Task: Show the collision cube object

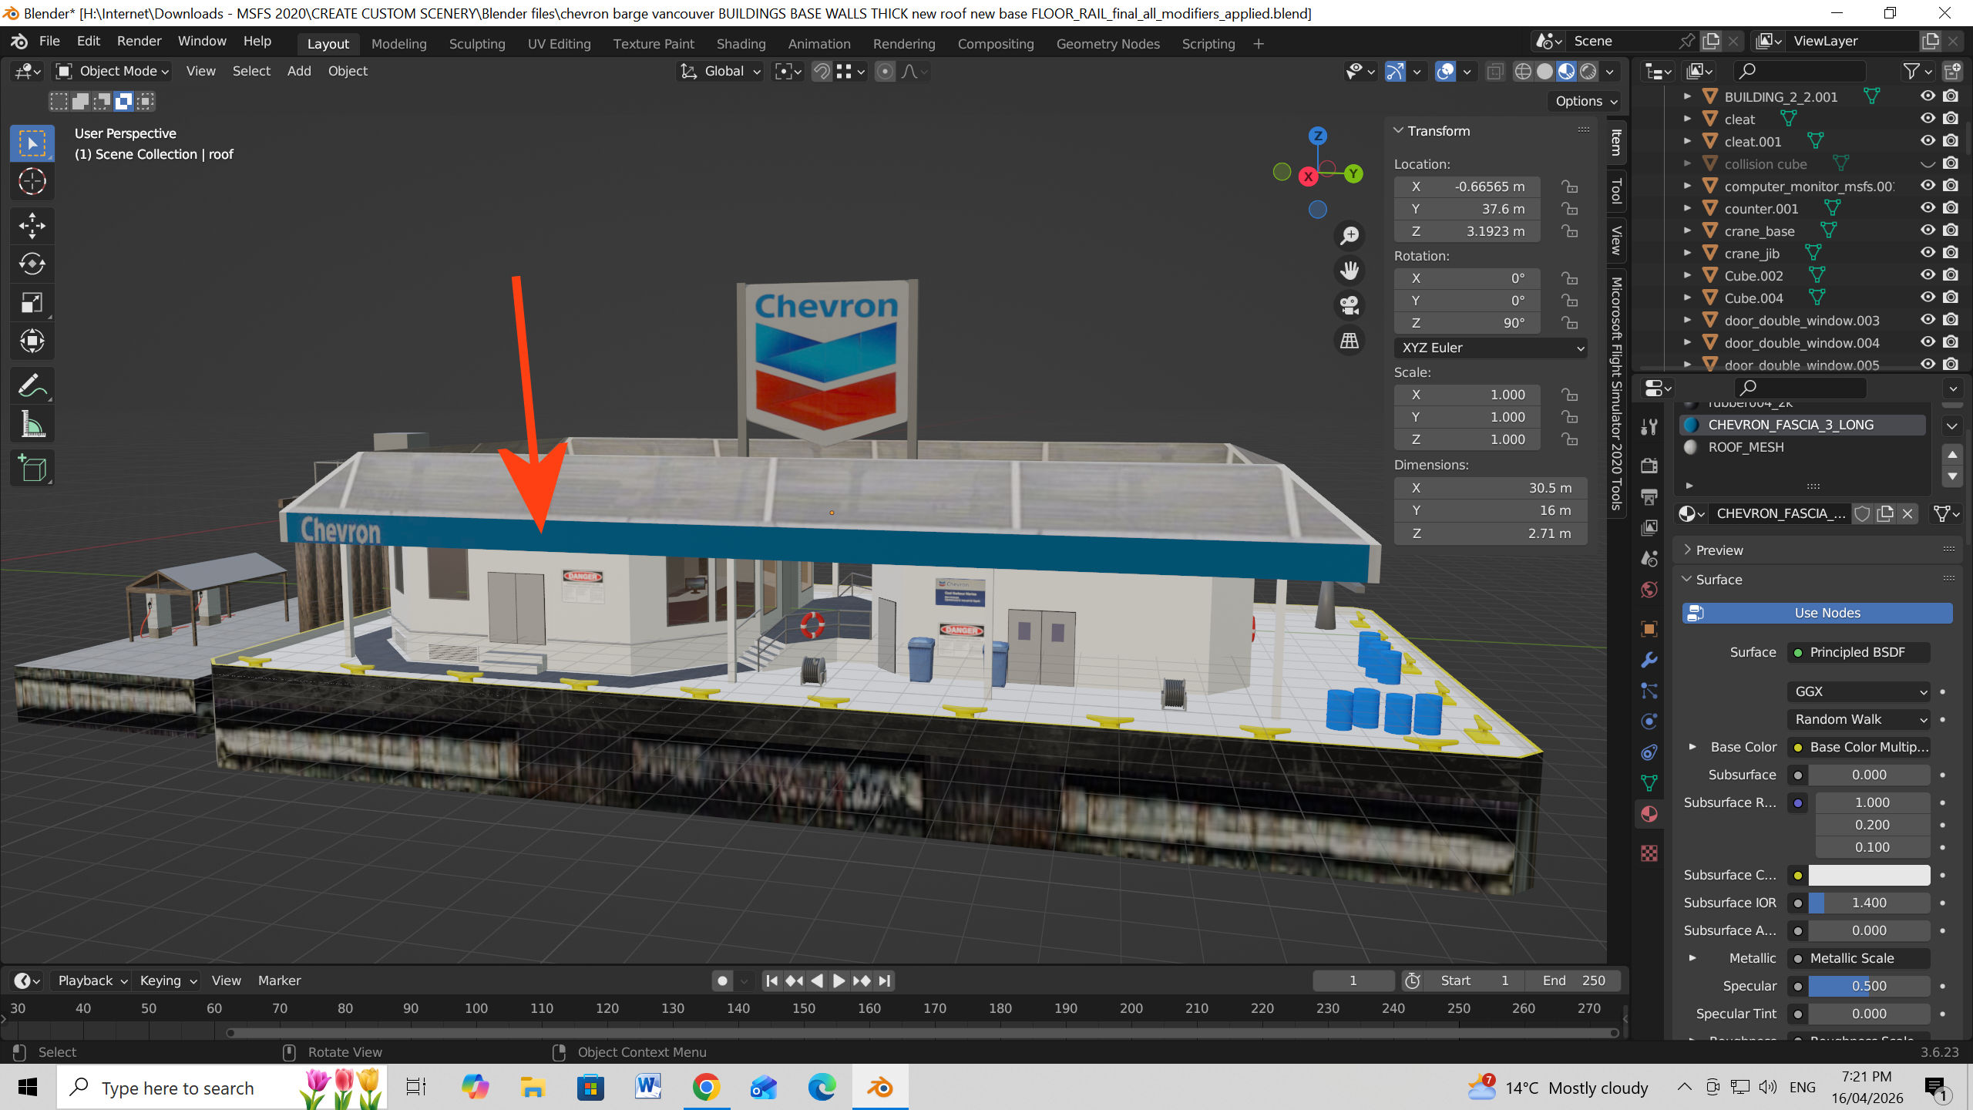Action: 1928,163
